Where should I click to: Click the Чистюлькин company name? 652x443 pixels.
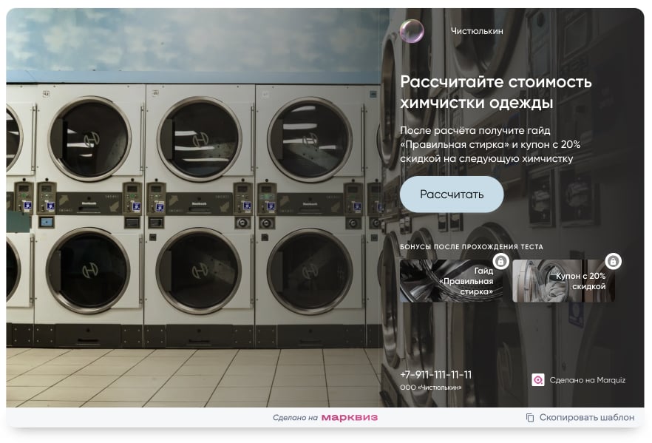pos(477,31)
